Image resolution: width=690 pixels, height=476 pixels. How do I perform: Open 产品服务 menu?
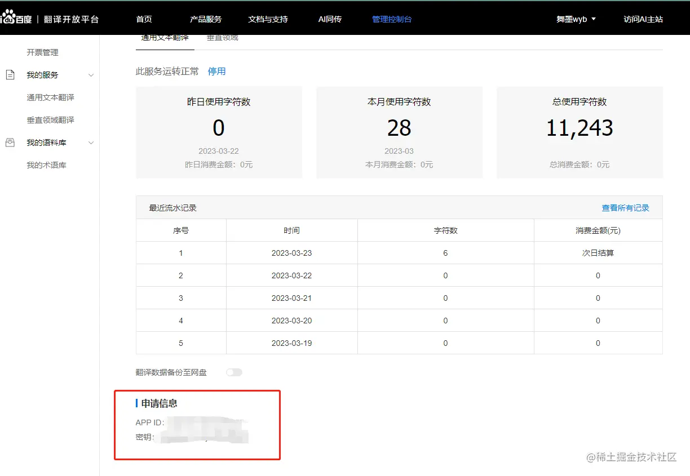(206, 19)
